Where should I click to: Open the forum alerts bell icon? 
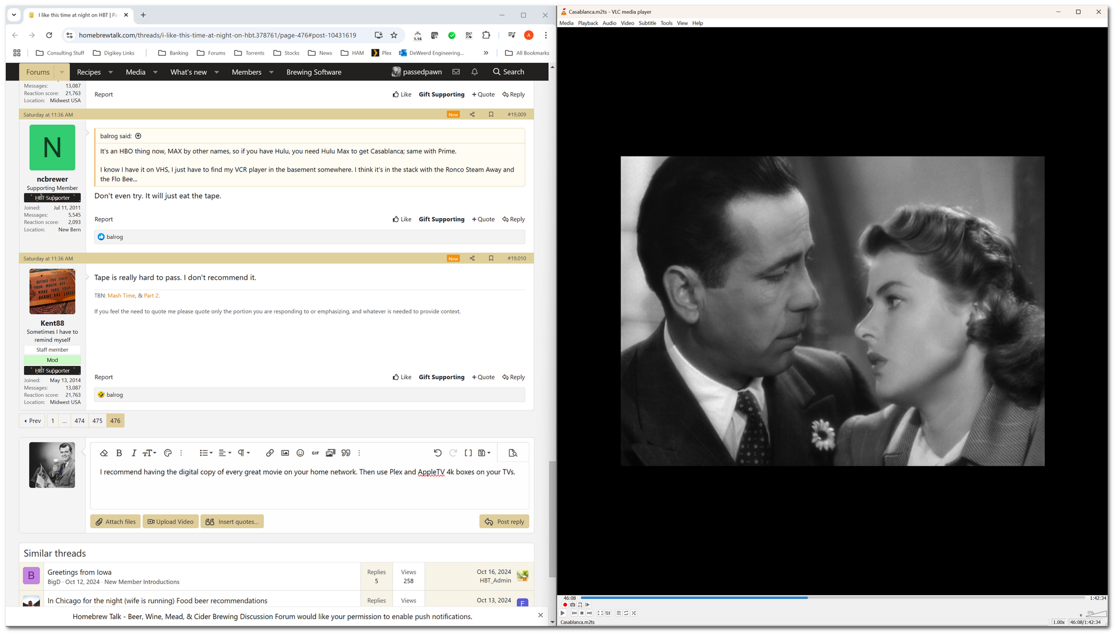click(474, 72)
